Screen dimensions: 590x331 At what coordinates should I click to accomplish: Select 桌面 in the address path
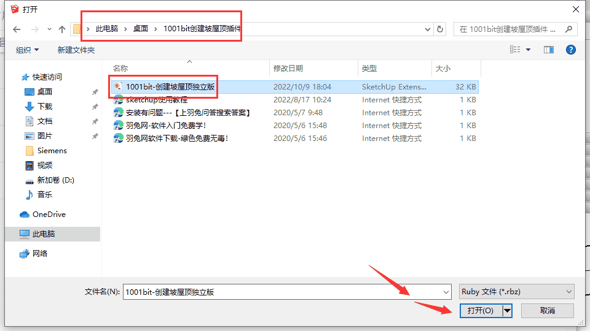point(141,29)
